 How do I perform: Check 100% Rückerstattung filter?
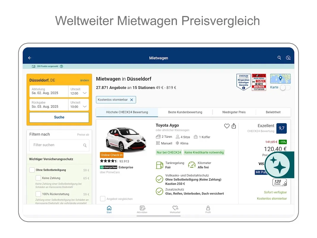point(38,194)
